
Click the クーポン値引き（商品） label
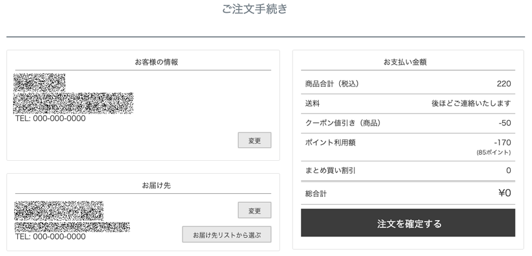(x=343, y=123)
